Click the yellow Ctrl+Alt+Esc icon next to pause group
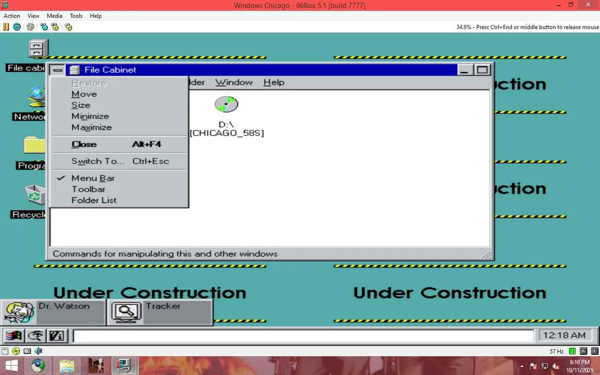This screenshot has width=600, height=375. pyautogui.click(x=55, y=27)
